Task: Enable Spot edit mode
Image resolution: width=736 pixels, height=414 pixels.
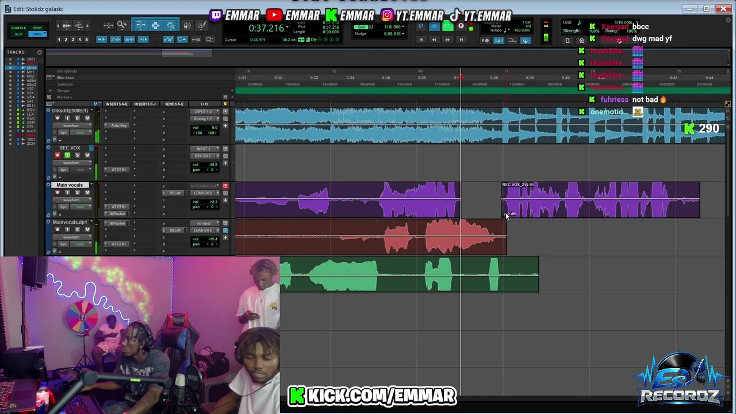Action: [37, 28]
